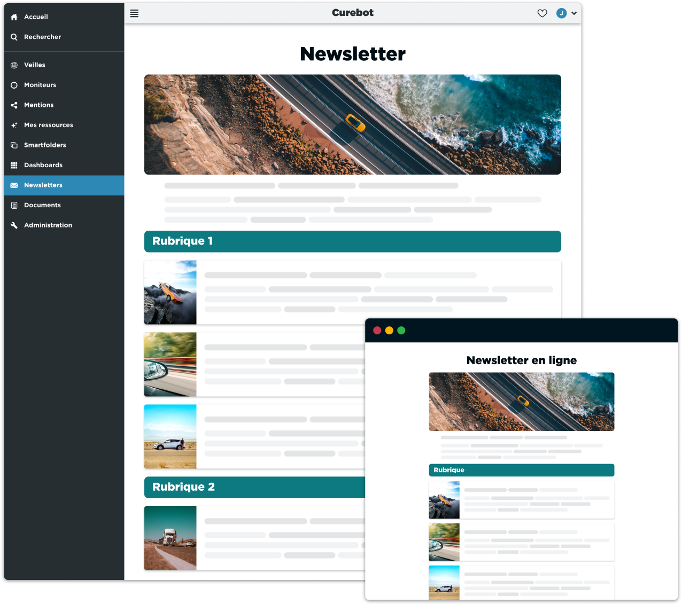Open white car thumbnail in Newsletter en ligne window

(x=444, y=583)
